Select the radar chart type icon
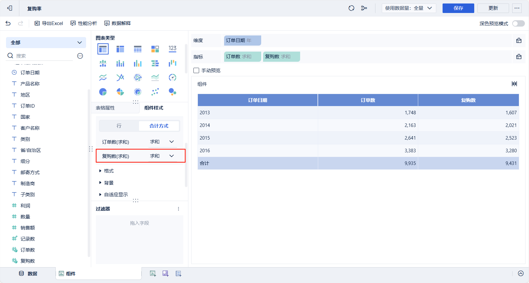The height and width of the screenshot is (283, 529). (x=138, y=78)
